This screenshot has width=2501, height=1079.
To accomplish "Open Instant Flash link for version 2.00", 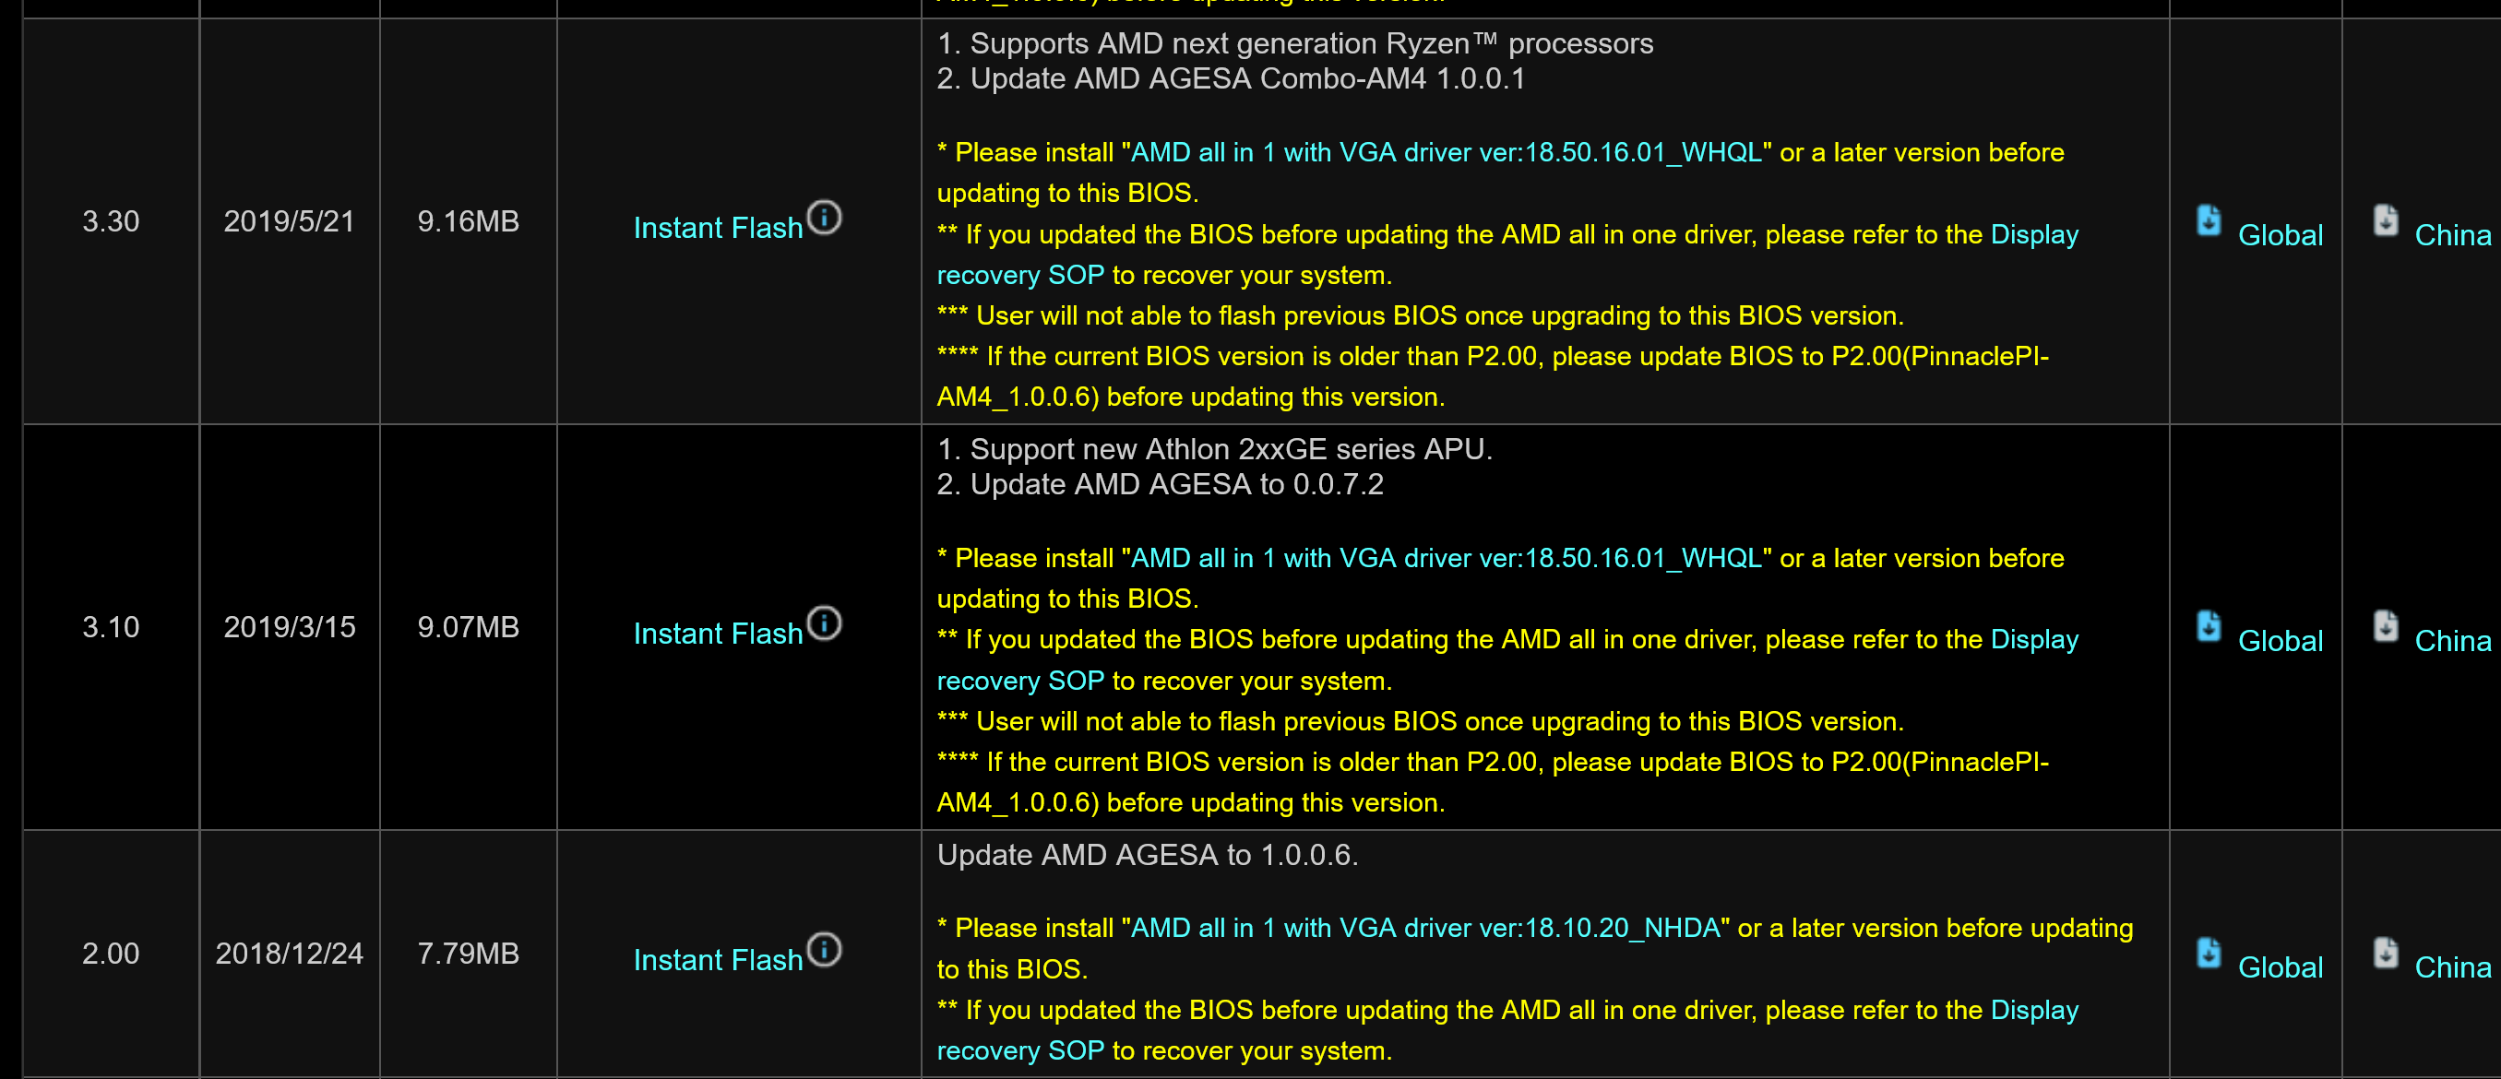I will point(718,960).
